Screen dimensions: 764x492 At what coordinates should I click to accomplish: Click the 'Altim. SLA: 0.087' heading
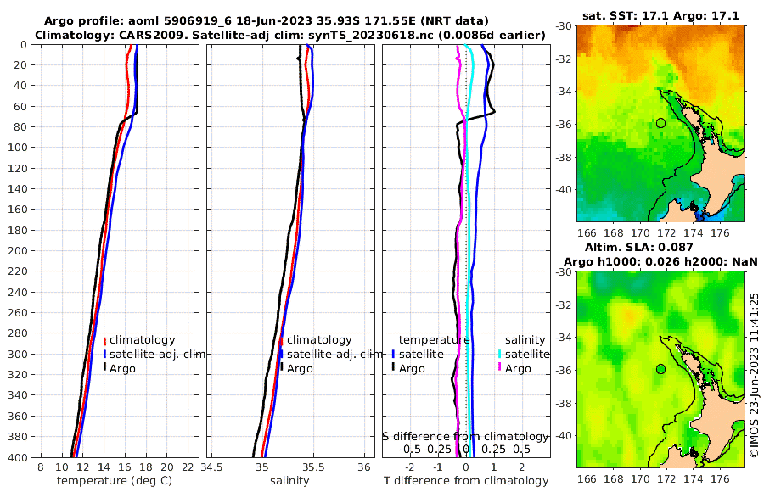638,248
